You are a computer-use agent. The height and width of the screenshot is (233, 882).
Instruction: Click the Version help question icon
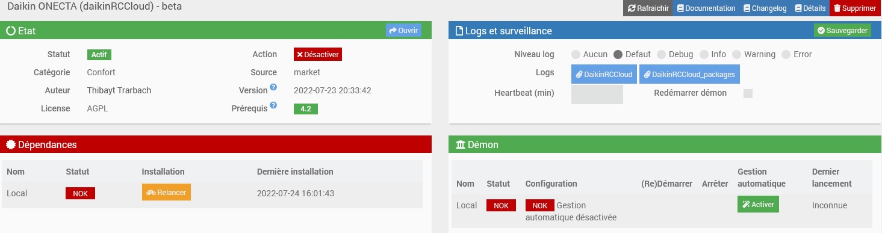[273, 87]
